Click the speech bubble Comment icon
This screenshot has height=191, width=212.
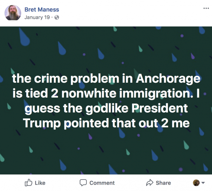tap(83, 183)
